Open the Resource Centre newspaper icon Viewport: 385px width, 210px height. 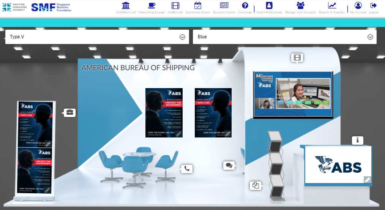(224, 5)
